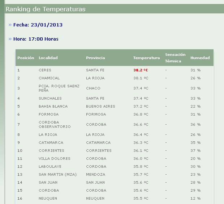Sort by the Temperatura column header
Screen dimensions: 224x204
coord(146,58)
